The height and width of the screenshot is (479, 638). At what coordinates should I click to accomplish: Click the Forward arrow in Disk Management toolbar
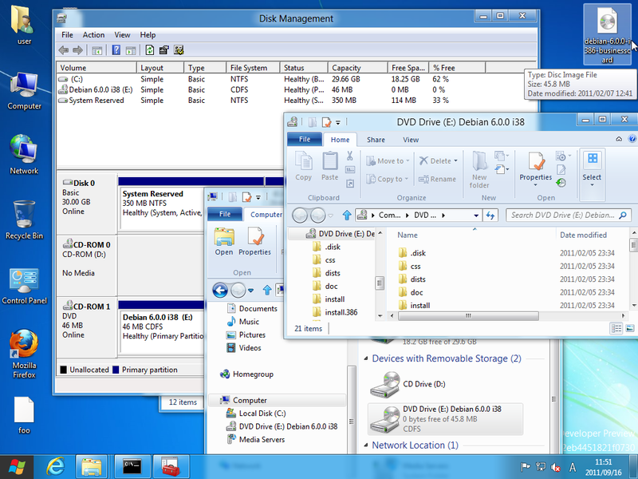[x=77, y=50]
